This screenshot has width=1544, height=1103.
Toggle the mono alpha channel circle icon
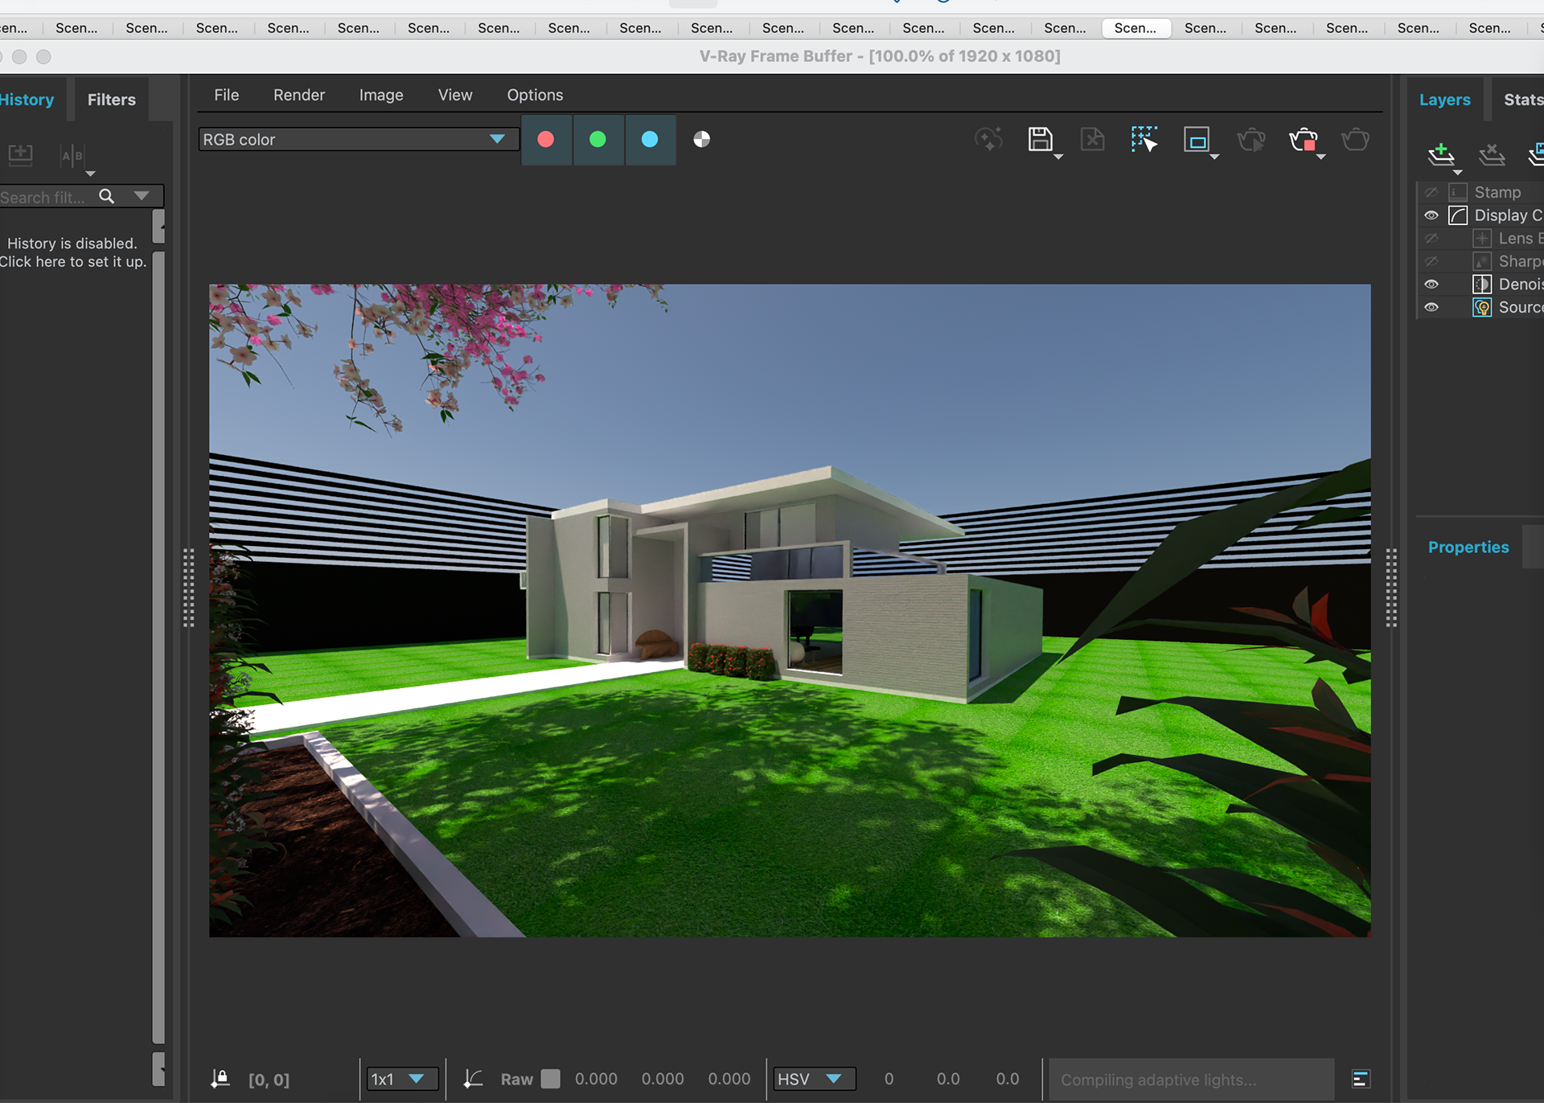click(x=701, y=140)
